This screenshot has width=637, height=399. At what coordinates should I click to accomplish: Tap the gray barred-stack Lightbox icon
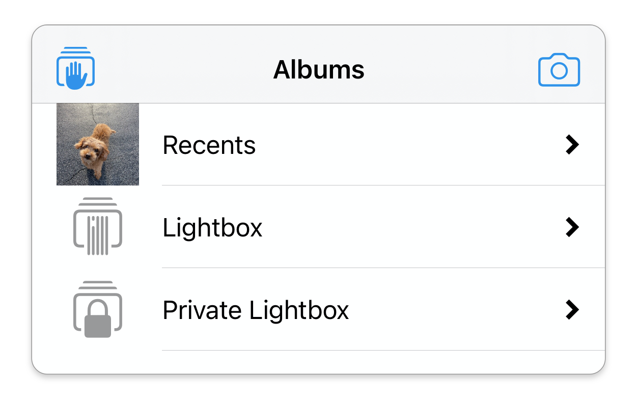click(98, 227)
